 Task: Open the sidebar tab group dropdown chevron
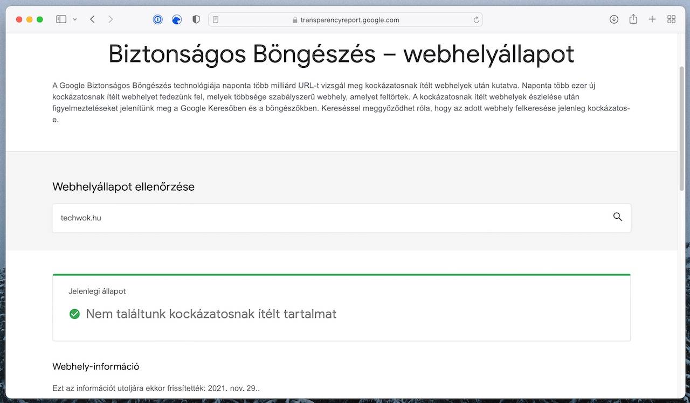pyautogui.click(x=75, y=19)
